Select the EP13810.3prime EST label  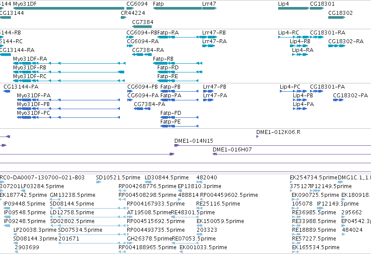[200, 186]
